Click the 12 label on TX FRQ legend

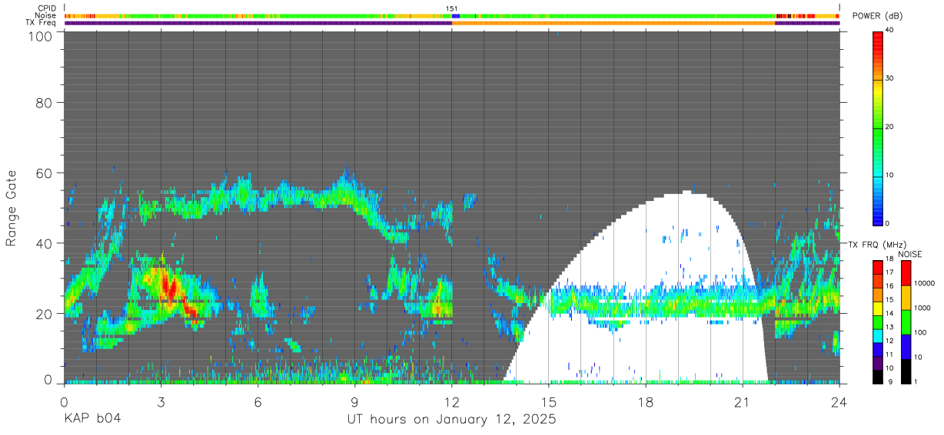[888, 341]
